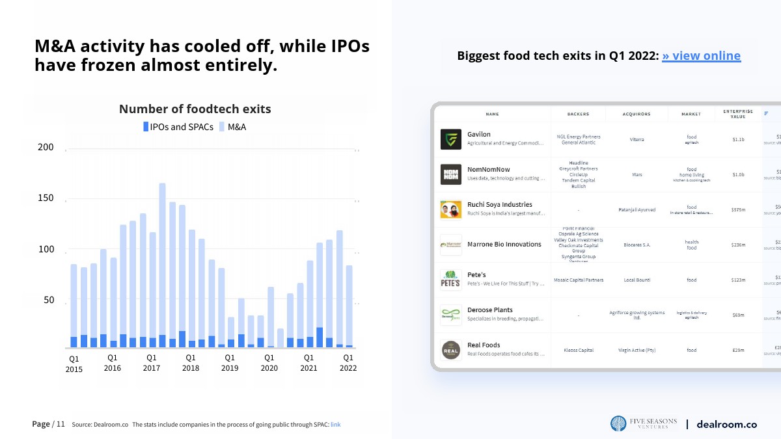Open the SPAC source 'link' in footer
Screen dimensions: 781x439
pos(335,425)
